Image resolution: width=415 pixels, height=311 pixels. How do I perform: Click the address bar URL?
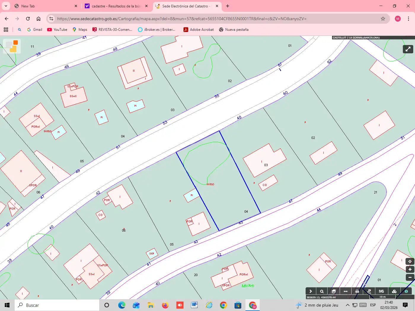pyautogui.click(x=182, y=19)
